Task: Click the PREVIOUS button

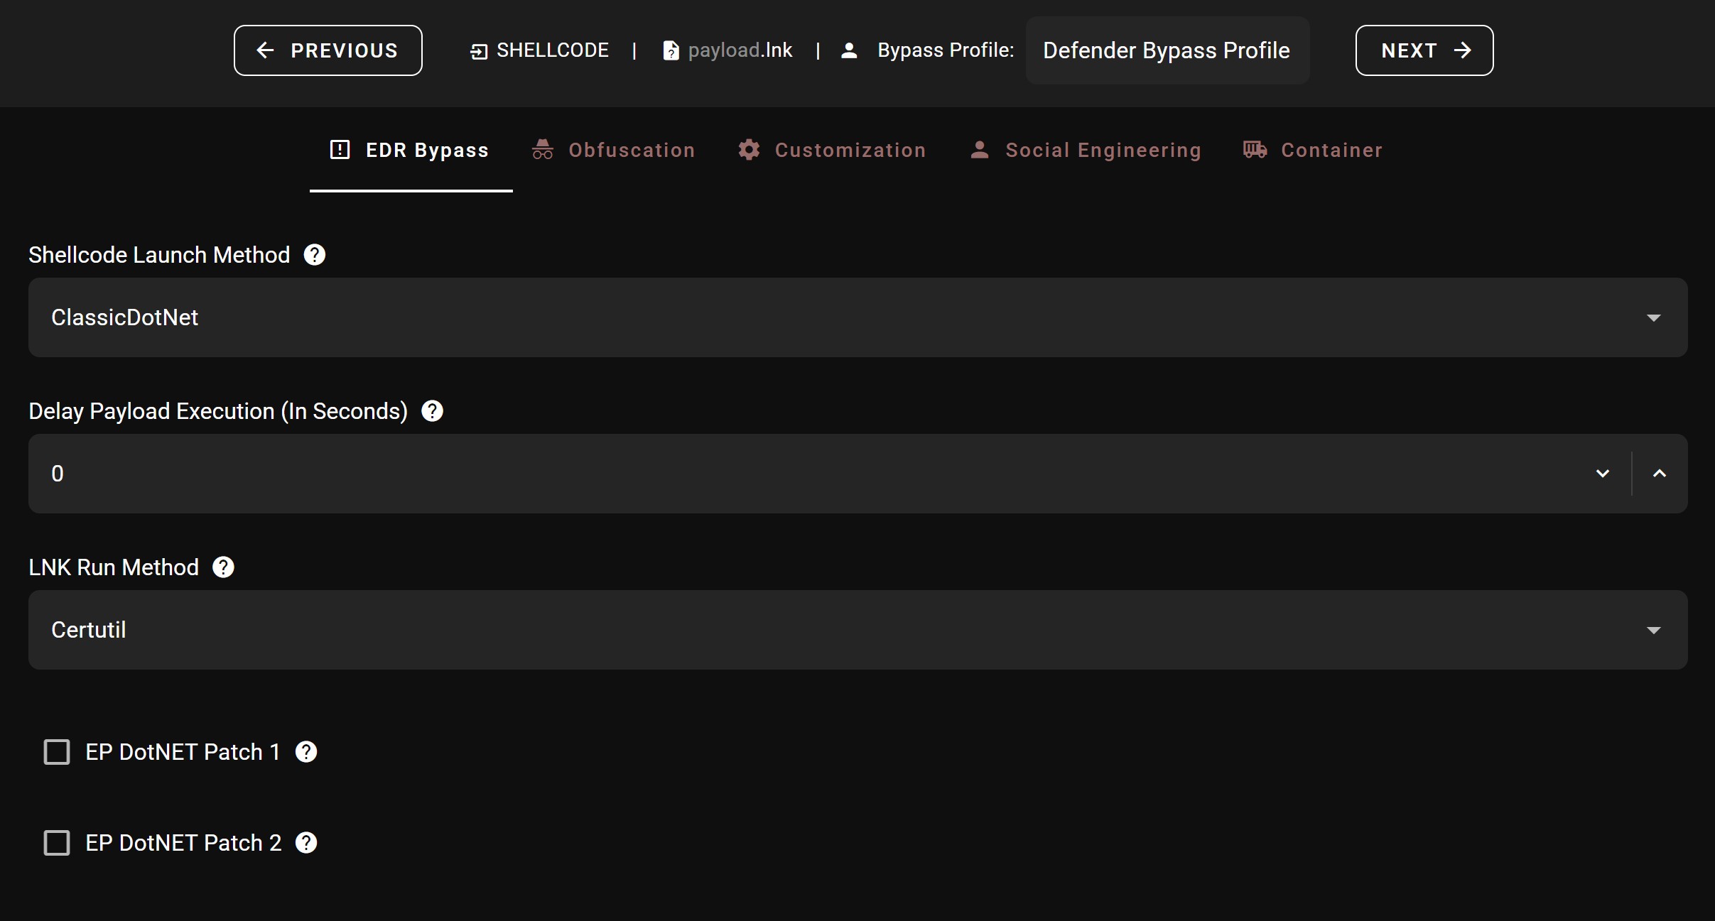Action: click(x=328, y=50)
